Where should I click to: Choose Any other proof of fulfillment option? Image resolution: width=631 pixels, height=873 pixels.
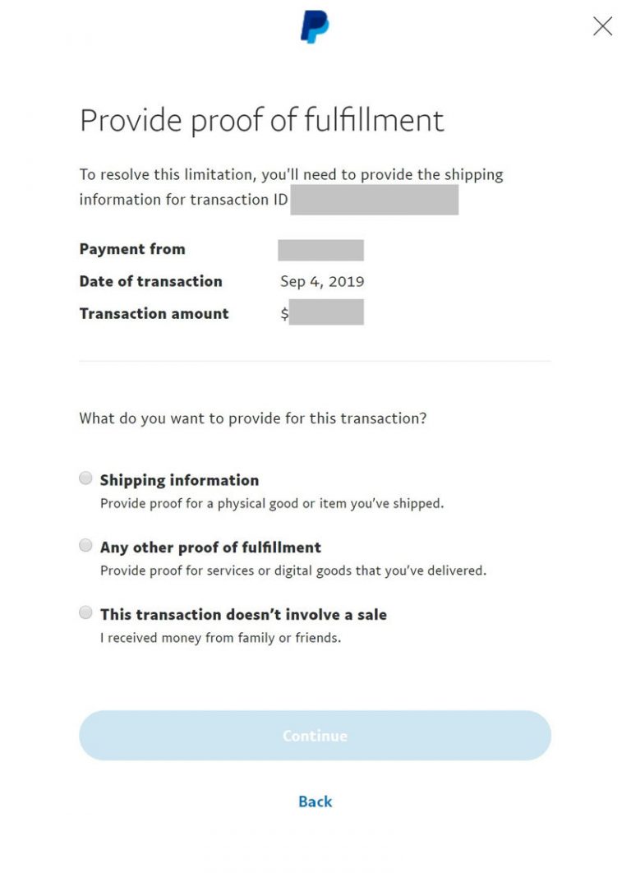click(85, 545)
